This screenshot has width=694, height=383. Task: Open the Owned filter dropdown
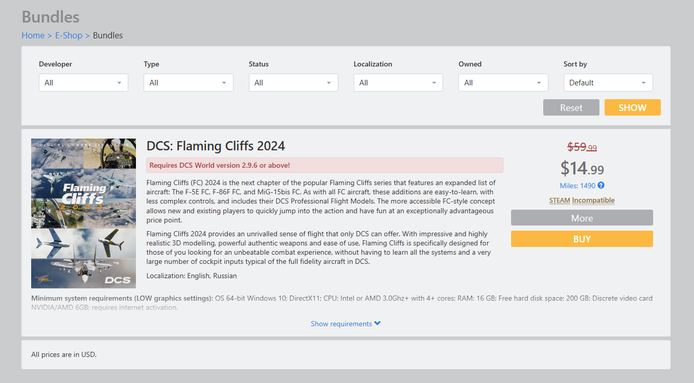(503, 83)
